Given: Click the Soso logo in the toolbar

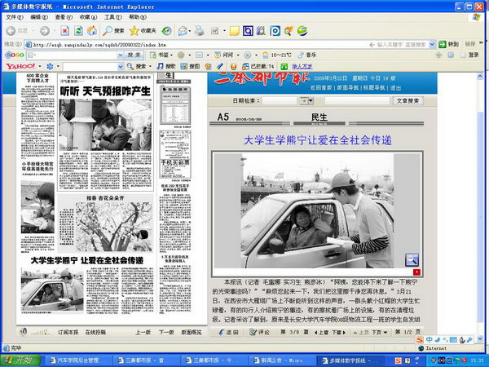Looking at the screenshot, I should point(15,55).
